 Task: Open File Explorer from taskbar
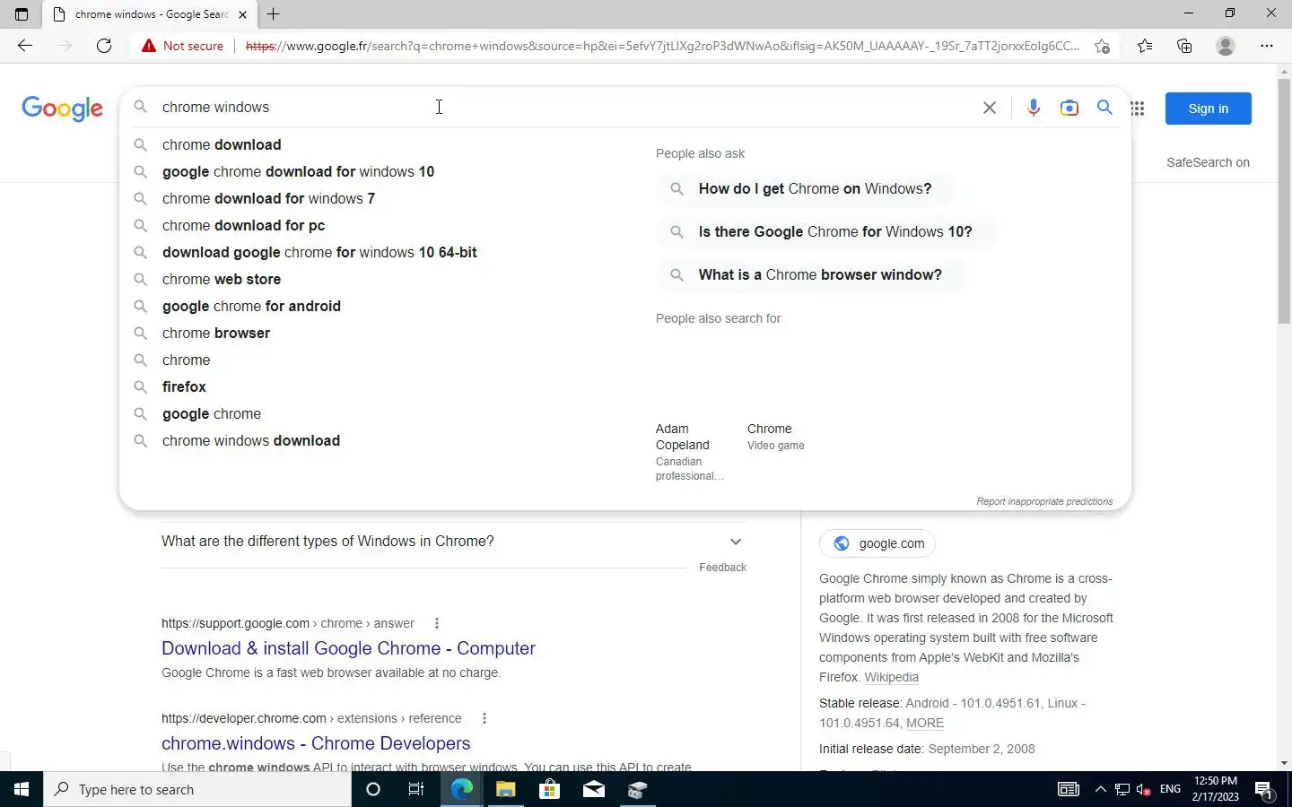click(505, 789)
